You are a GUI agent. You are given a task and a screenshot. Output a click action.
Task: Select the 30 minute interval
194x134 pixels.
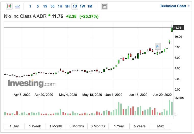click(x=53, y=6)
